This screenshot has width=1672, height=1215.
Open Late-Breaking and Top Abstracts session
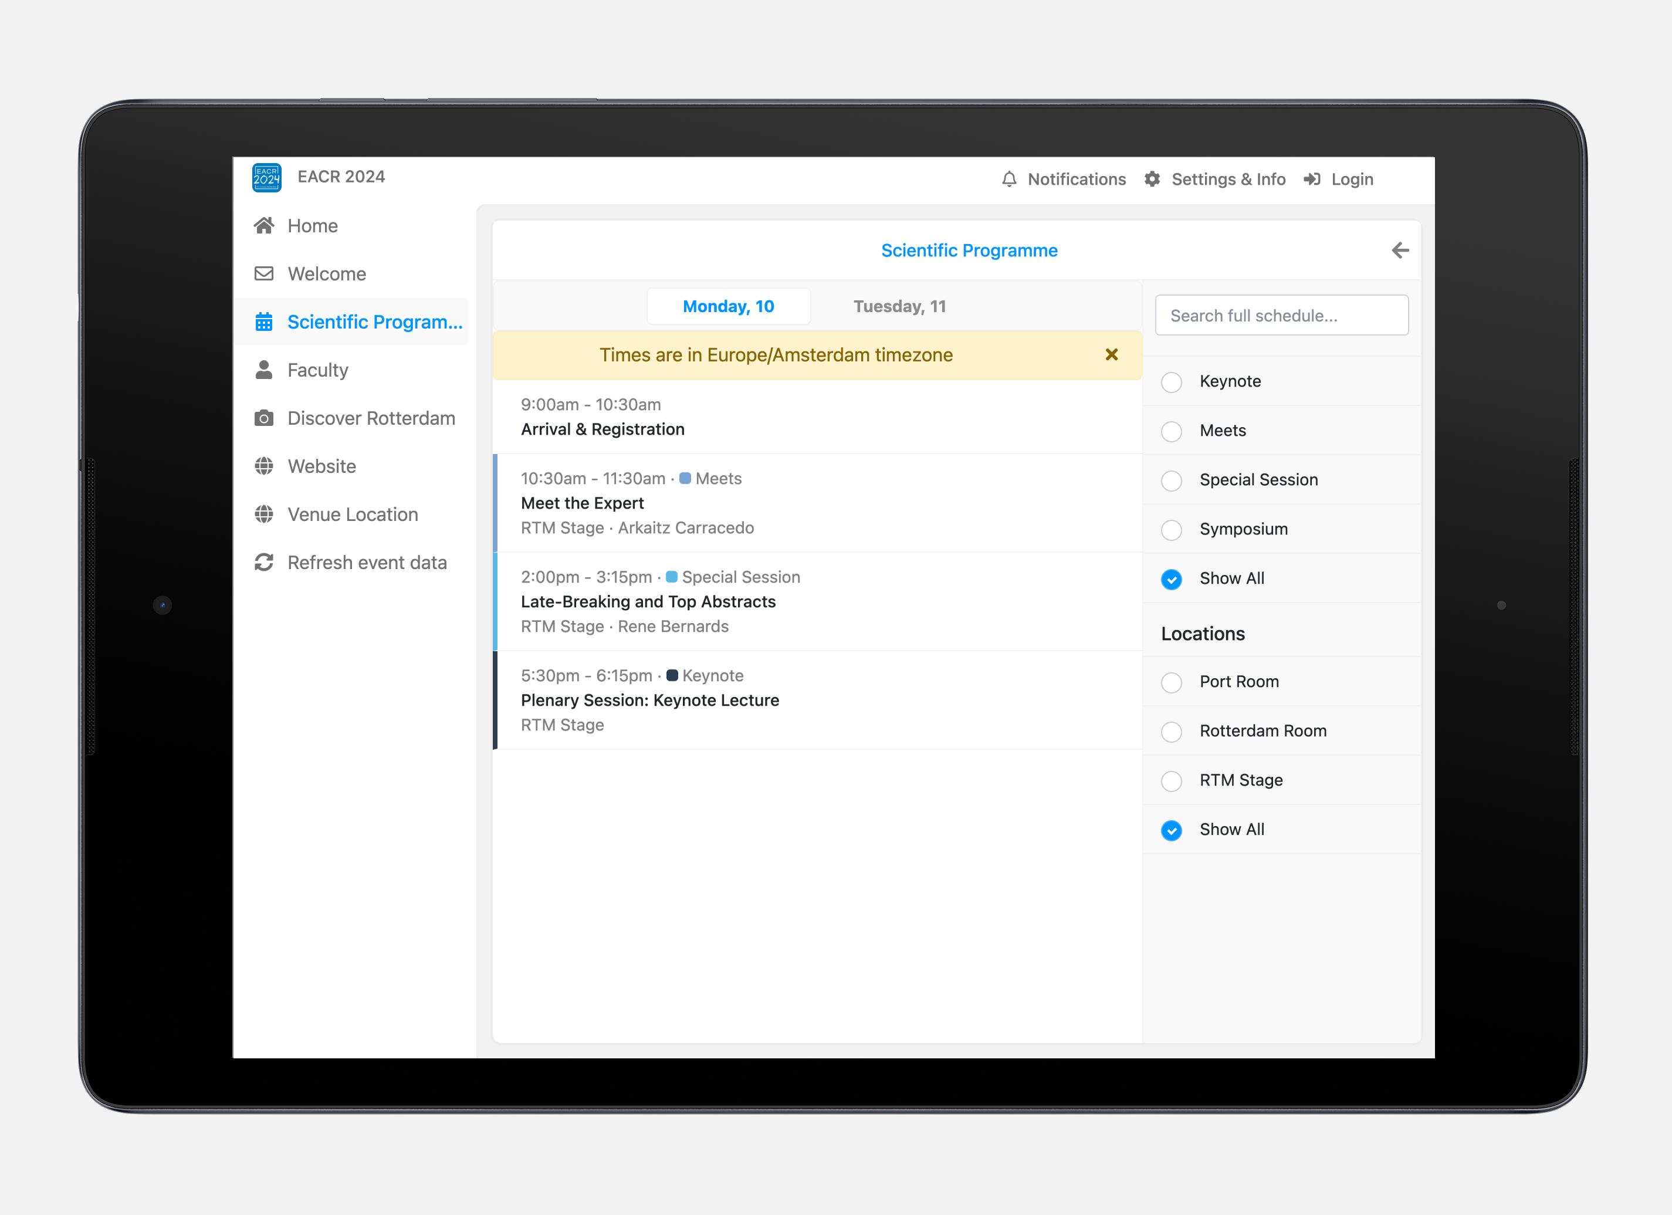pyautogui.click(x=818, y=601)
